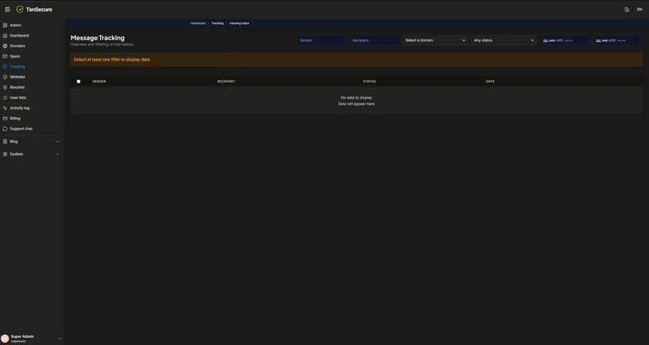Click the Blacklist blocked icon
The height and width of the screenshot is (345, 649).
(x=5, y=87)
